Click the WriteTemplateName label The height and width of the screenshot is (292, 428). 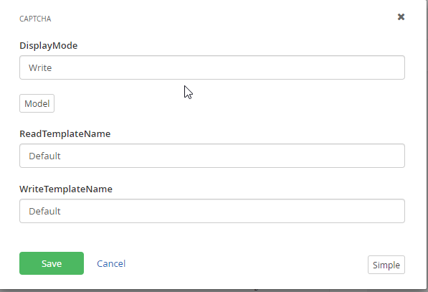pyautogui.click(x=66, y=189)
